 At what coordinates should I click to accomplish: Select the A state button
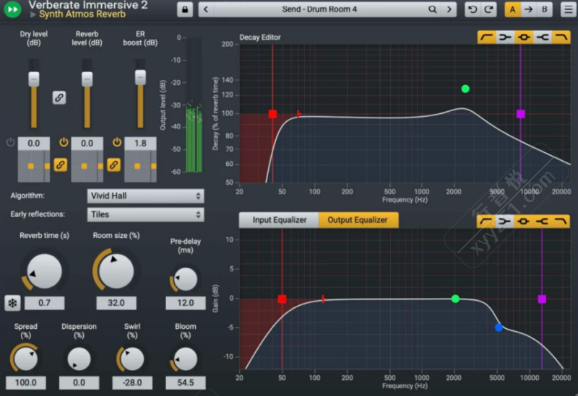(x=512, y=9)
